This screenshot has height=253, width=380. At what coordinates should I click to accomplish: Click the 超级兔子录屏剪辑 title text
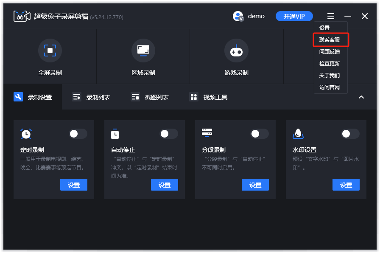pyautogui.click(x=61, y=16)
